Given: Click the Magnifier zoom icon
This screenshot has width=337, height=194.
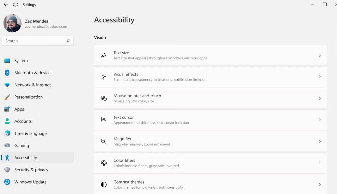Looking at the screenshot, I should 104,141.
